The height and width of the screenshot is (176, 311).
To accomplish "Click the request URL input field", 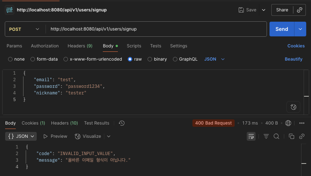I will coord(156,29).
